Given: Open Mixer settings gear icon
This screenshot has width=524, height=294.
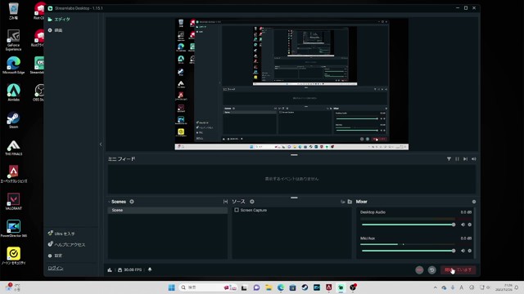Looking at the screenshot, I should [474, 202].
